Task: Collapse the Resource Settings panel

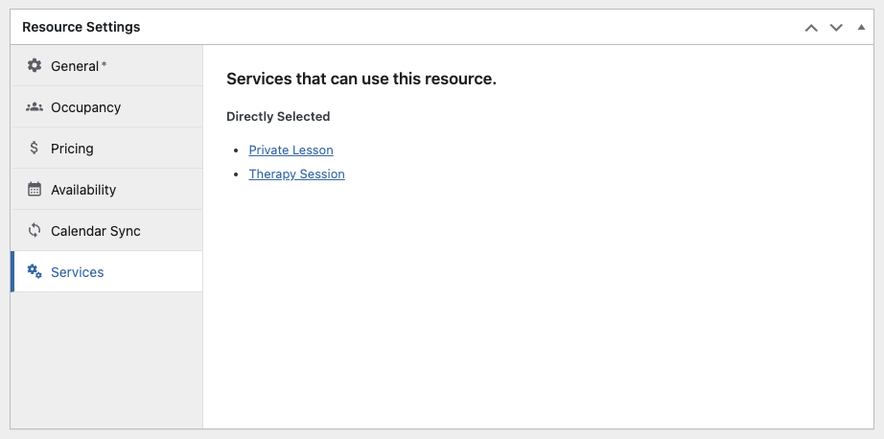Action: pyautogui.click(x=861, y=28)
